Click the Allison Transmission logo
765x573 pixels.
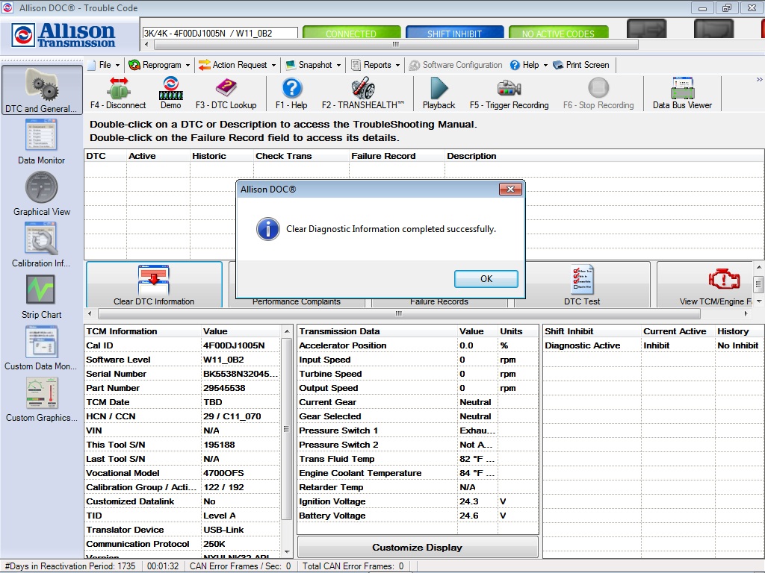[x=64, y=35]
